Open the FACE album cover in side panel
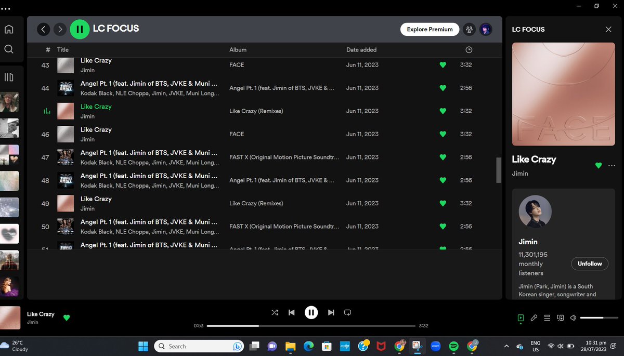This screenshot has height=356, width=624. pyautogui.click(x=564, y=94)
